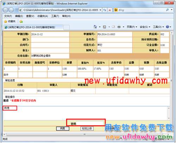Click the magnifier search icon
Viewport: 176px width, 143px height.
168,10
